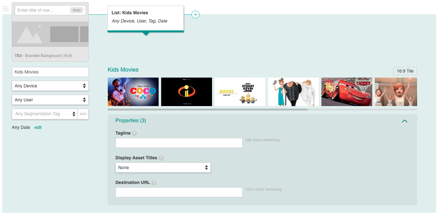Select the Minions movie thumbnail

tap(240, 92)
